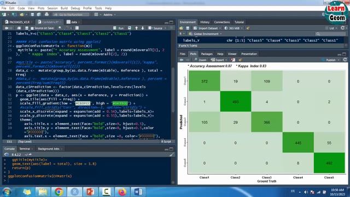This screenshot has height=197, width=350.
Task: Open the Profile menu
Action: [87, 8]
